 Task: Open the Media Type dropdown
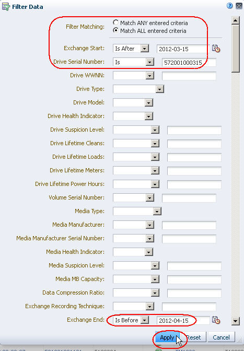click(x=137, y=211)
